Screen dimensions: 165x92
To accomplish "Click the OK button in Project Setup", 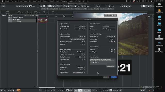I will (x=113, y=77).
